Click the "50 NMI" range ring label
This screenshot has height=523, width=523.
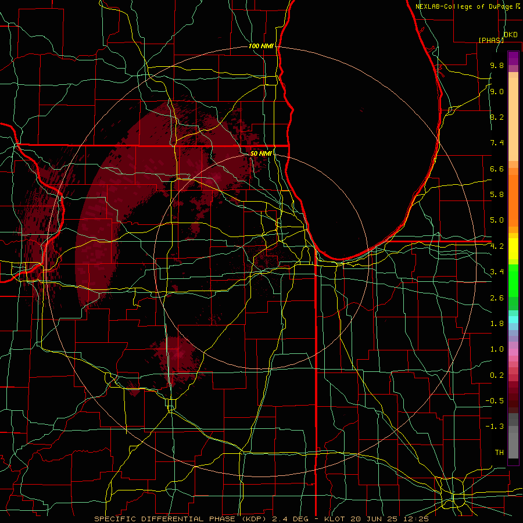261,153
